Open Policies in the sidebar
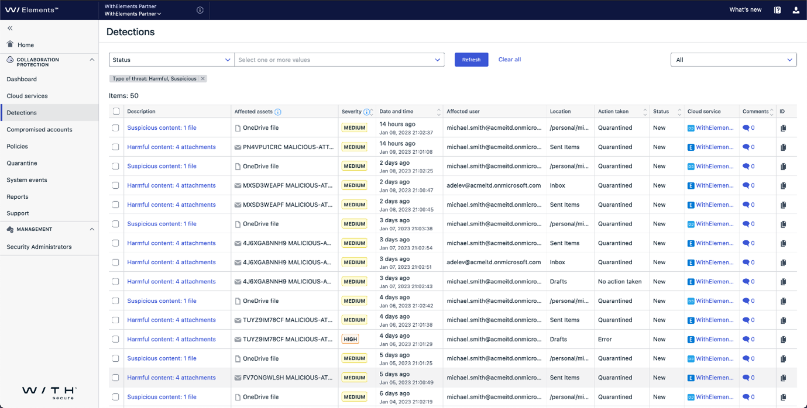Screen dimensions: 807x408 coord(17,146)
